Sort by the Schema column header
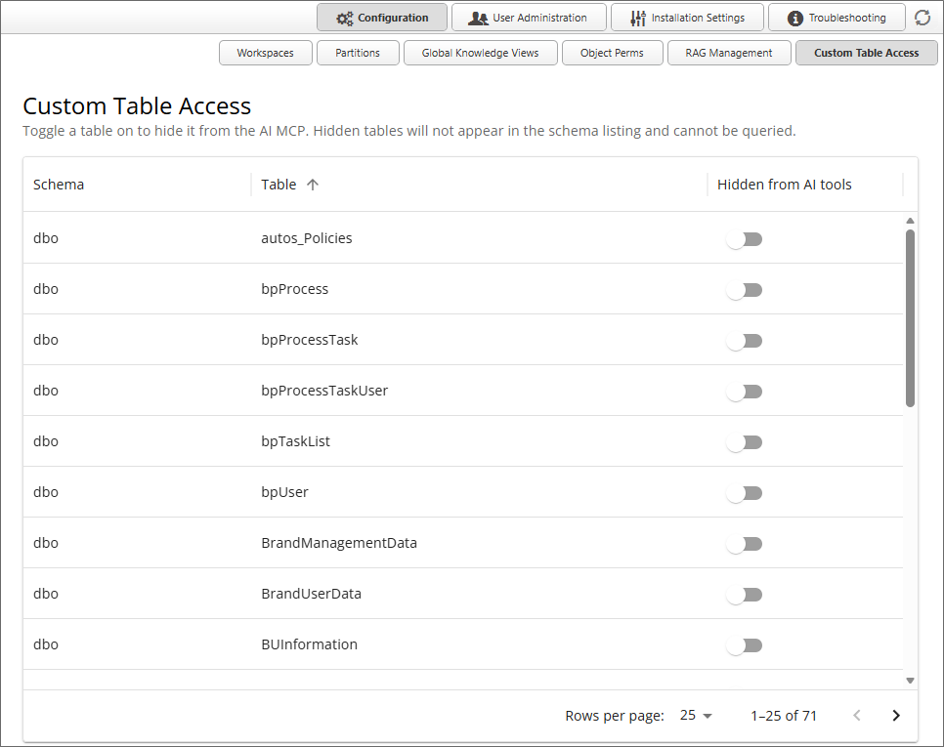This screenshot has height=747, width=944. coord(59,185)
